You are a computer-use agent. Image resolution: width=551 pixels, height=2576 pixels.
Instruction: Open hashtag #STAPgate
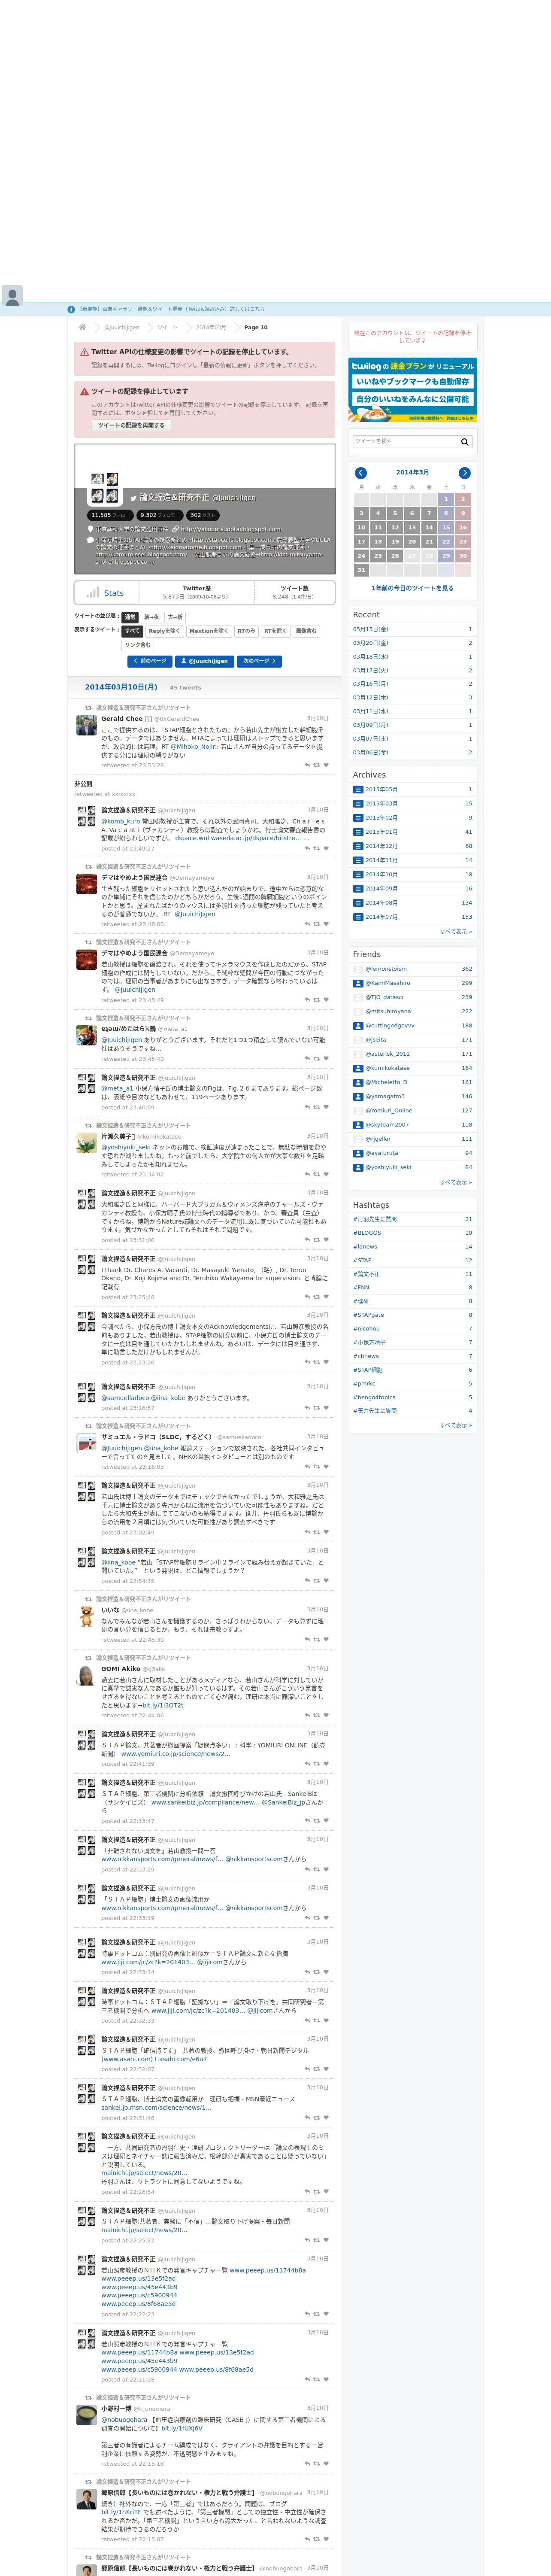[x=368, y=1315]
